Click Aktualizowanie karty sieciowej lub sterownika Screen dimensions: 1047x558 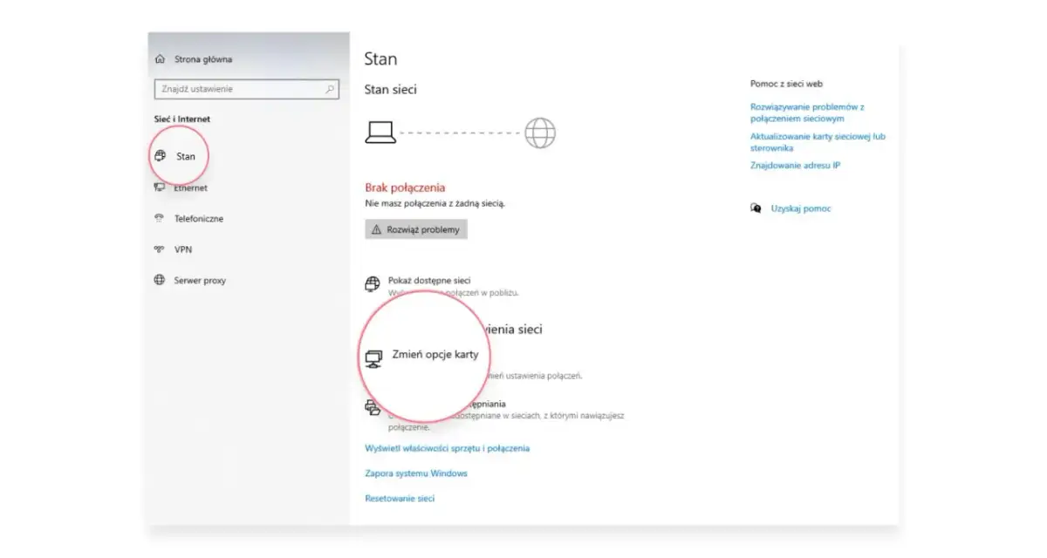click(x=819, y=142)
